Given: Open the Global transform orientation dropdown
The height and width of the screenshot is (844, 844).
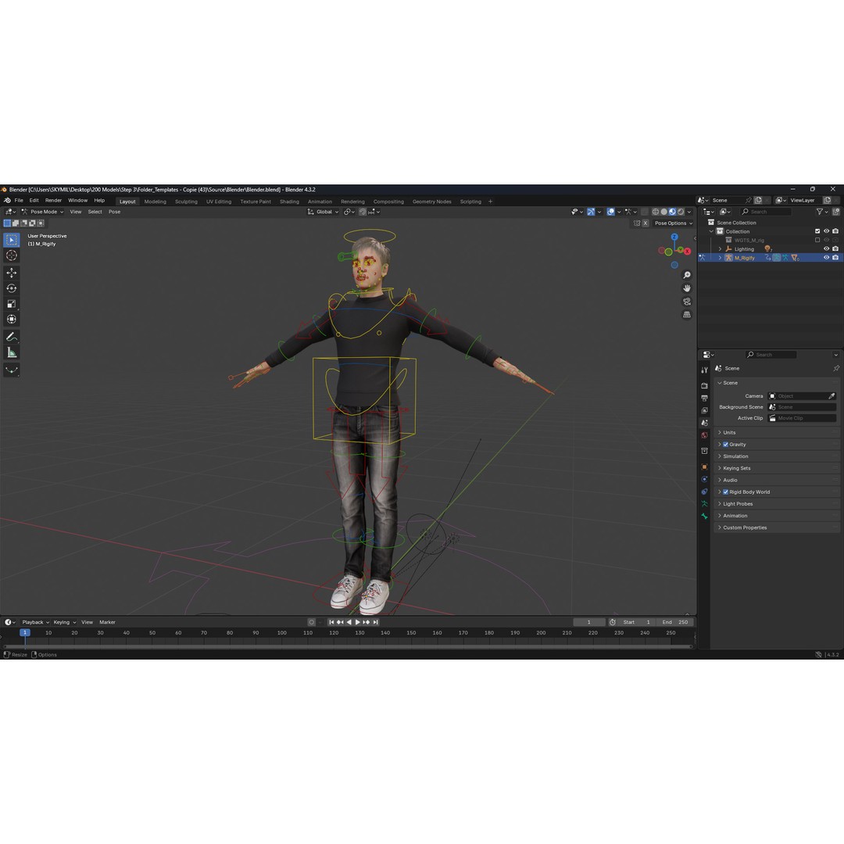Looking at the screenshot, I should click(323, 212).
